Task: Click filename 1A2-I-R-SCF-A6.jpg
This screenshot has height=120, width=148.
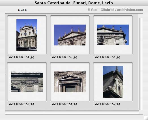Action: 107,104
